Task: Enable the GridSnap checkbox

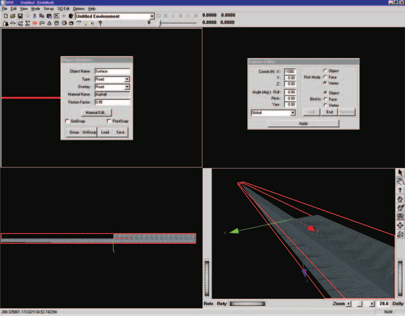Action: 67,121
